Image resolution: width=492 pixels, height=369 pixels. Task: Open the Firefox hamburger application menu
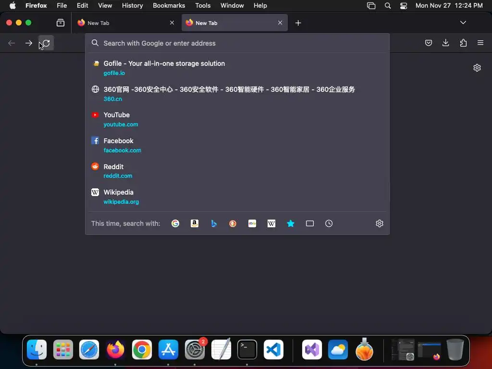480,43
